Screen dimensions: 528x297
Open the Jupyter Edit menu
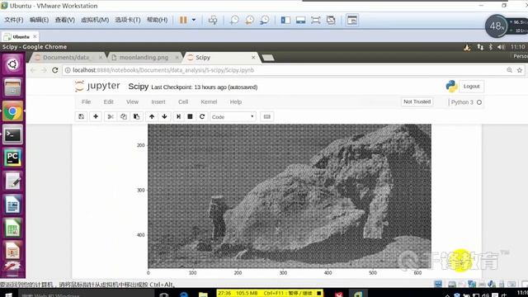pos(108,101)
